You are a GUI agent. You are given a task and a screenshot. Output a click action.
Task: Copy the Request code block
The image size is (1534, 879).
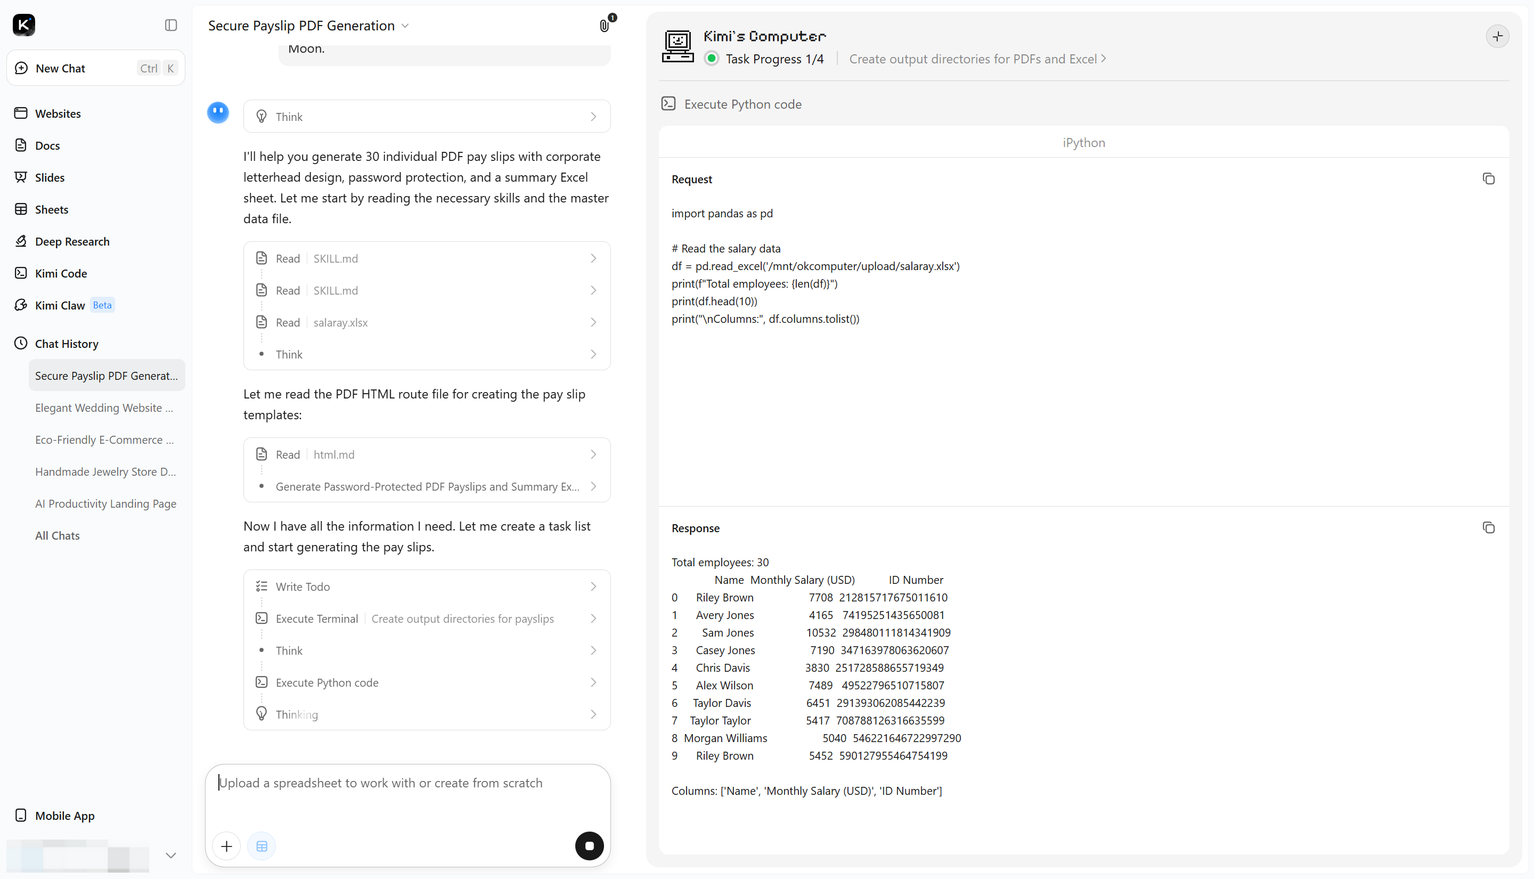[1488, 178]
